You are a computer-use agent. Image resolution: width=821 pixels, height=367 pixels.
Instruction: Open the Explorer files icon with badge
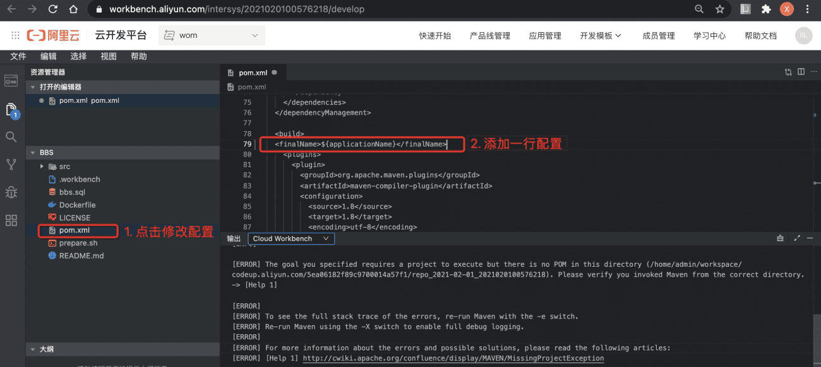pyautogui.click(x=11, y=110)
